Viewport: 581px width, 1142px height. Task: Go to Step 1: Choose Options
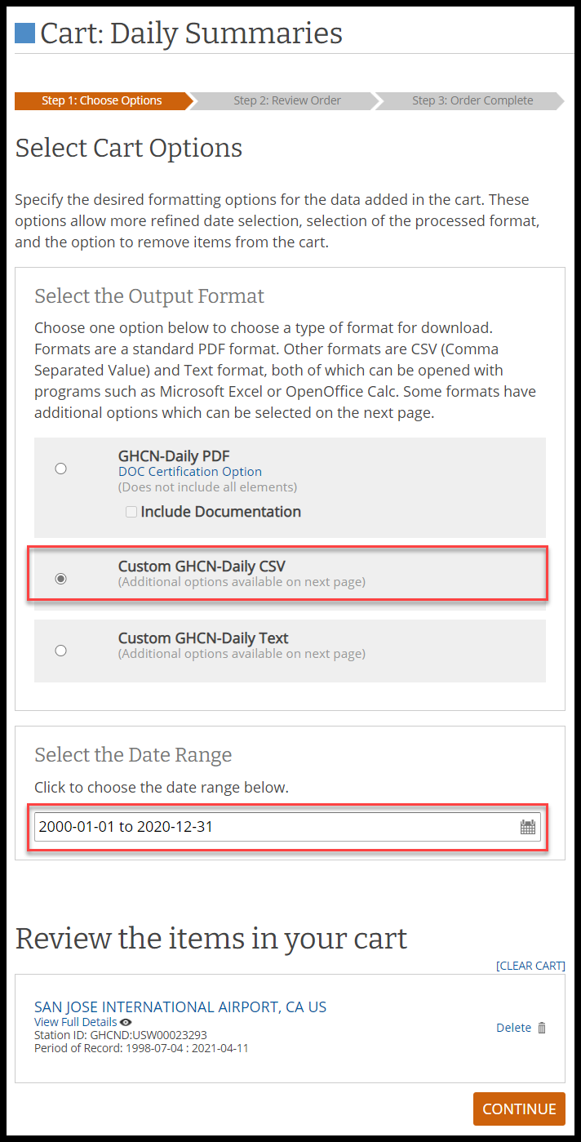click(x=102, y=101)
